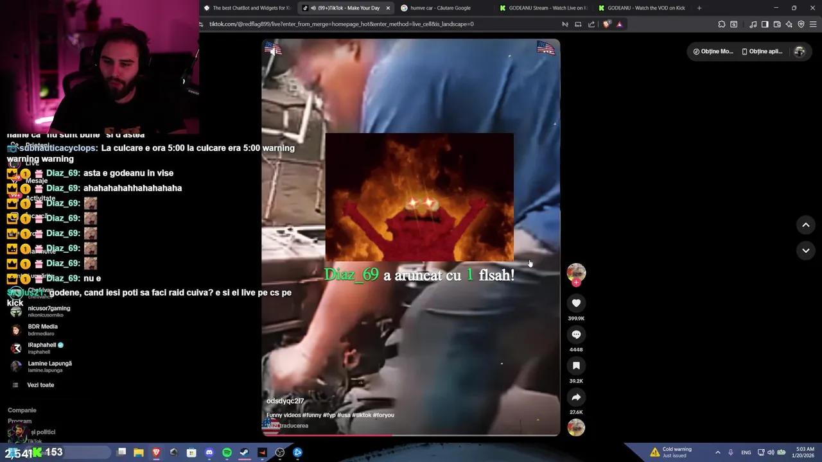Expand the Companie footer section
Viewport: 822px width, 462px height.
tap(22, 410)
